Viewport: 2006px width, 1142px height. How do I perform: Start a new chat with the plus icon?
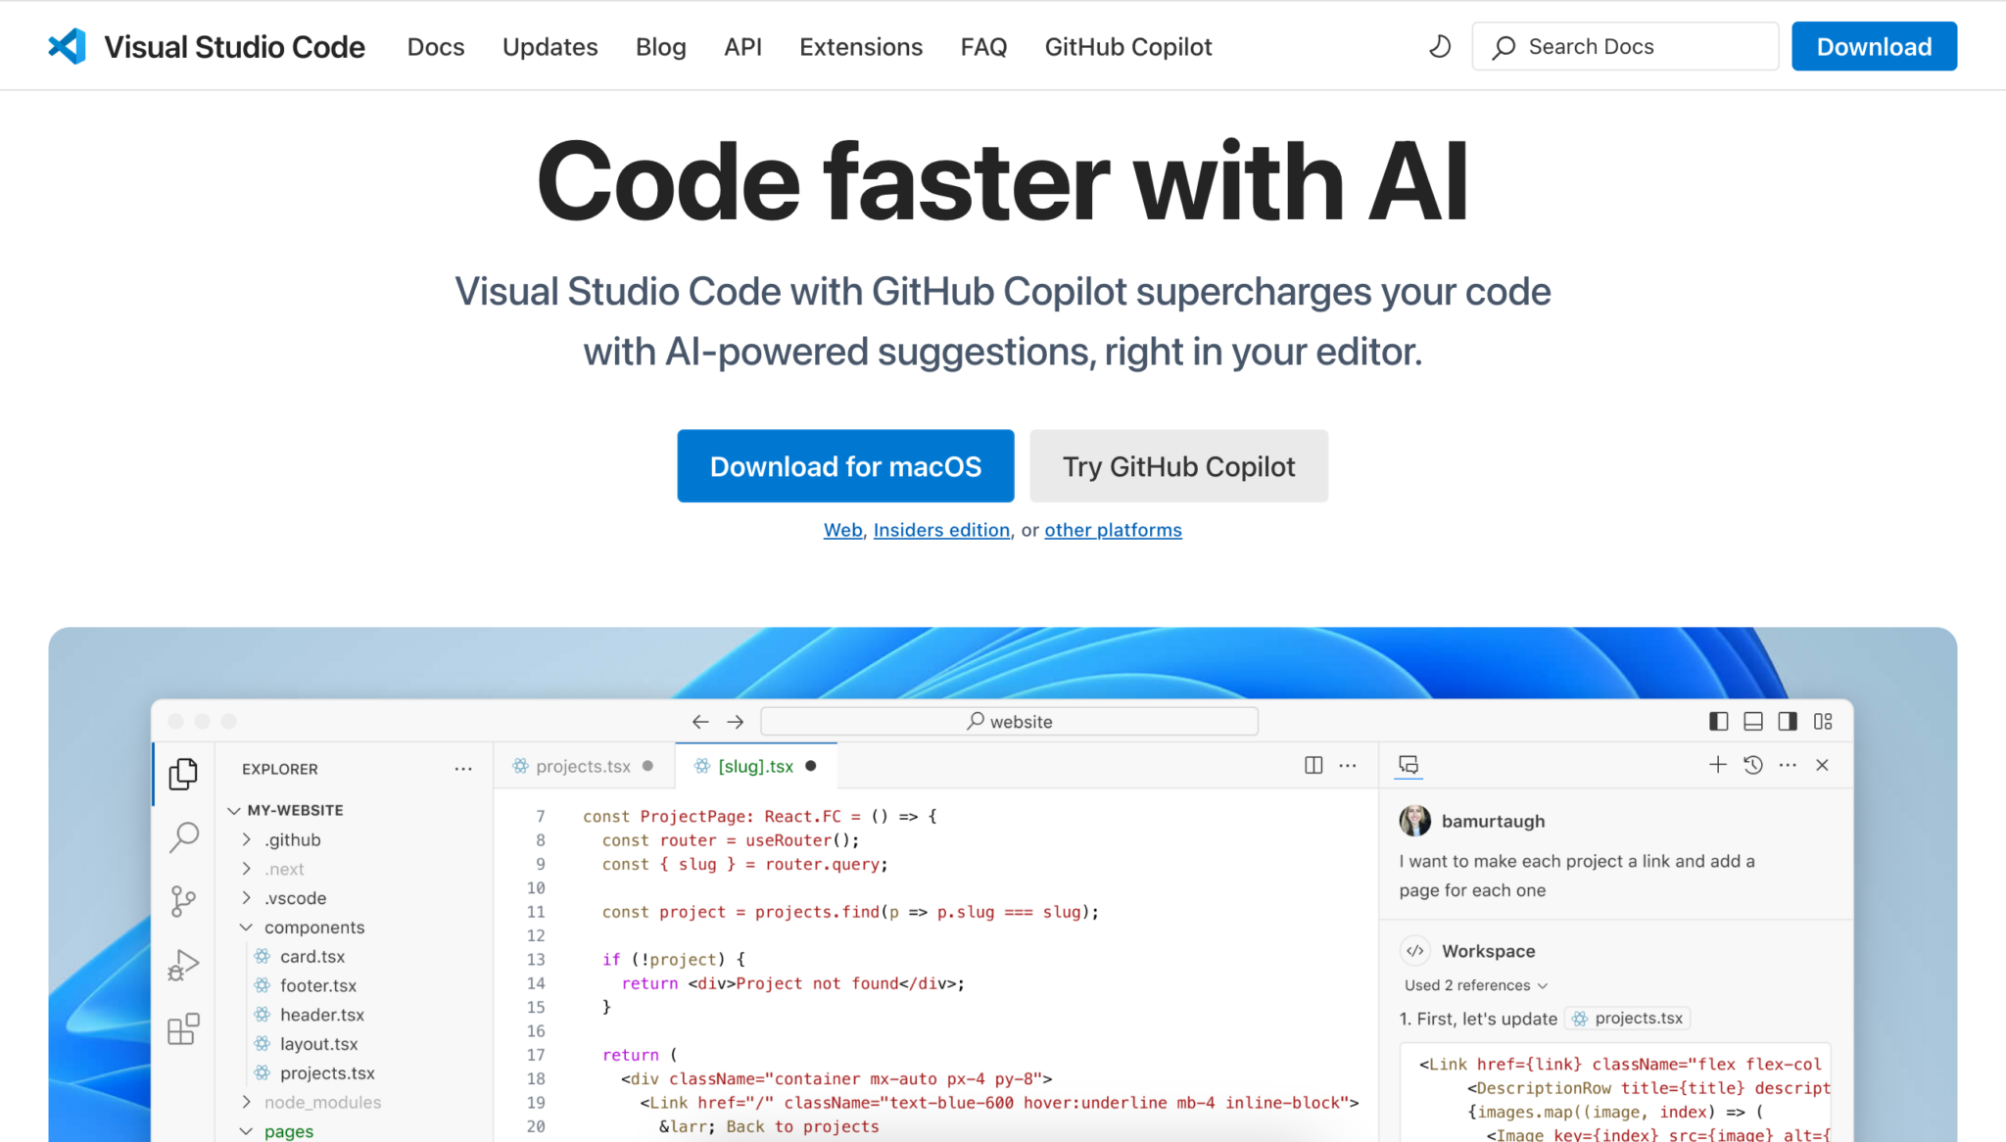click(x=1717, y=765)
